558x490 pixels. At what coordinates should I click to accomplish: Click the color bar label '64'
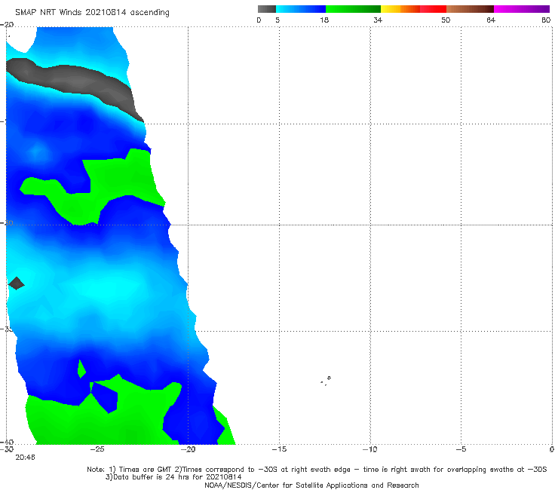tap(491, 20)
